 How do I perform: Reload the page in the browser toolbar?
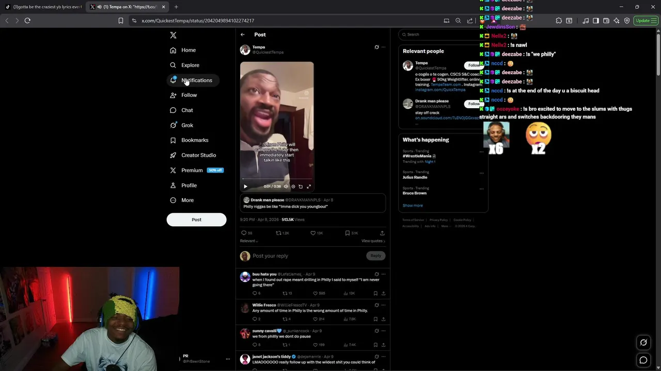[x=27, y=21]
